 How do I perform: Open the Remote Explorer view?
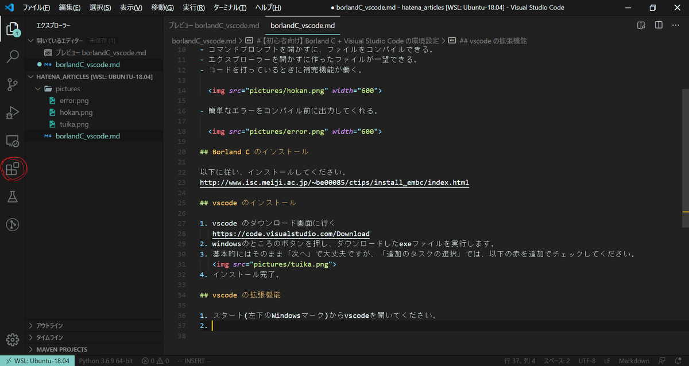(x=13, y=141)
